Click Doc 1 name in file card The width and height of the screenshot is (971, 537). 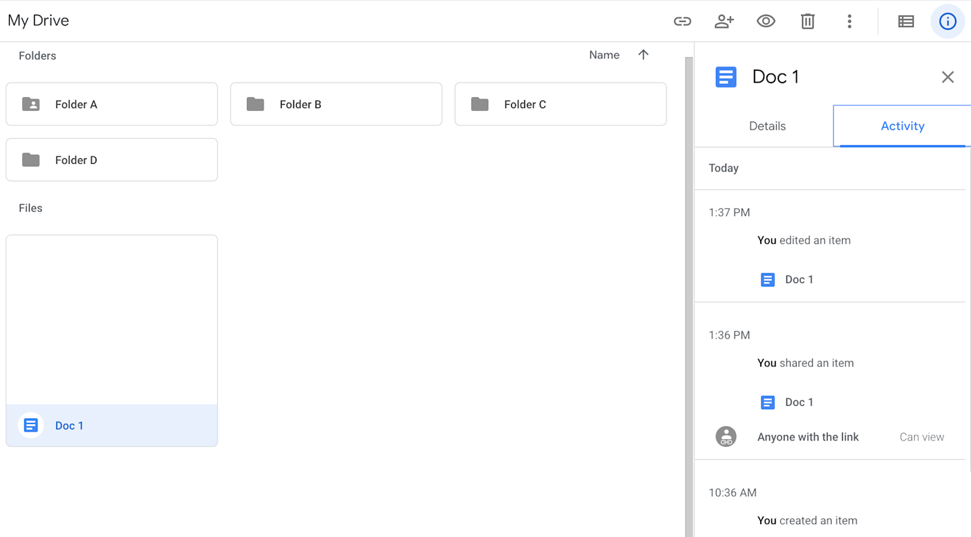point(69,425)
